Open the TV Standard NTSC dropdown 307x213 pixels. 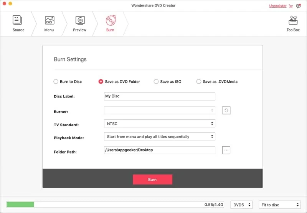[159, 123]
